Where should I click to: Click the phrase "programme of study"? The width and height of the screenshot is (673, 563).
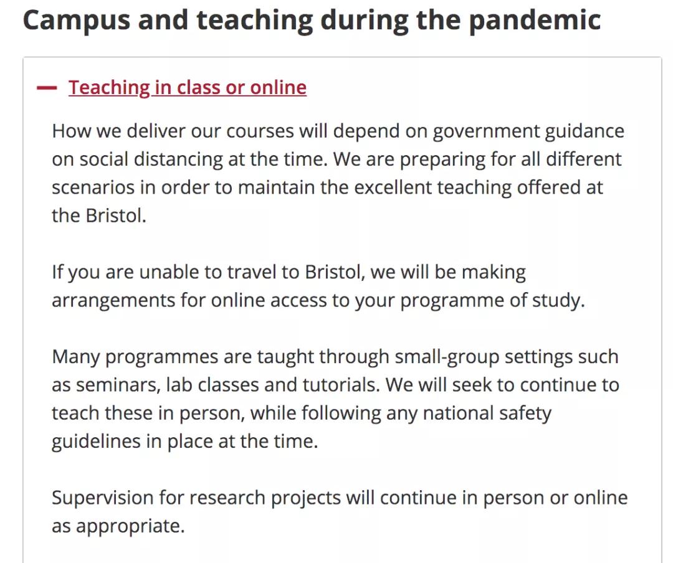(x=492, y=300)
